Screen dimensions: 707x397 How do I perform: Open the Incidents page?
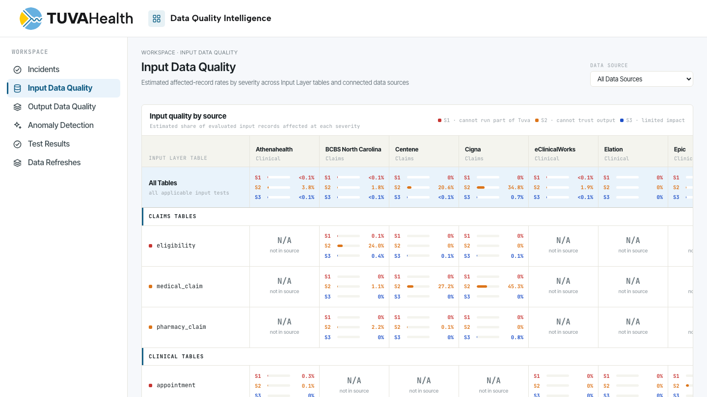click(63, 70)
